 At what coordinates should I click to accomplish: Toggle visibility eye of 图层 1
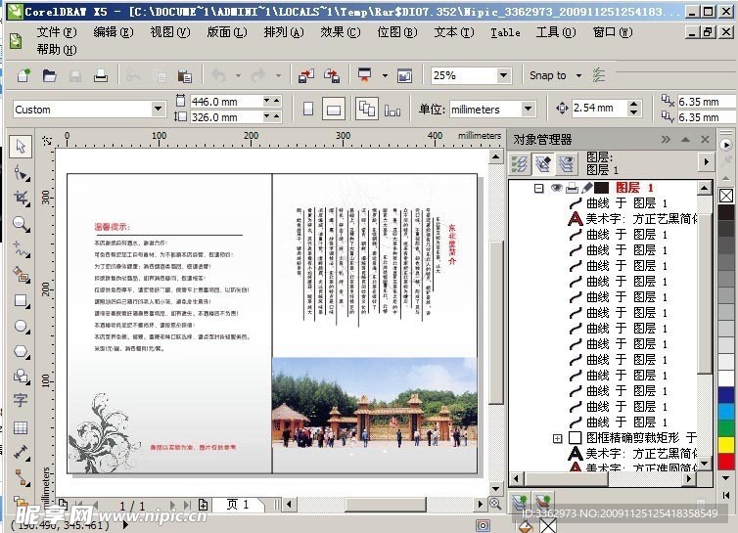[556, 188]
